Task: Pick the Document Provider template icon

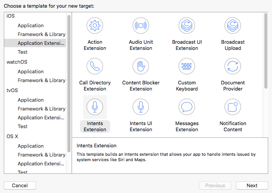Action: [233, 66]
